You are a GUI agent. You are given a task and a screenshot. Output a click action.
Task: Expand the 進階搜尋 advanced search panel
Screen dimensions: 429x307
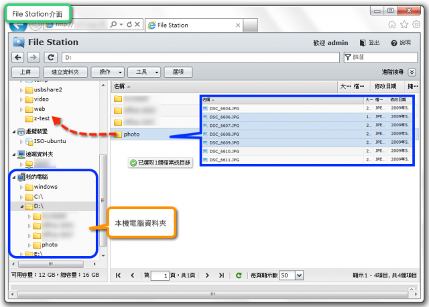click(412, 72)
